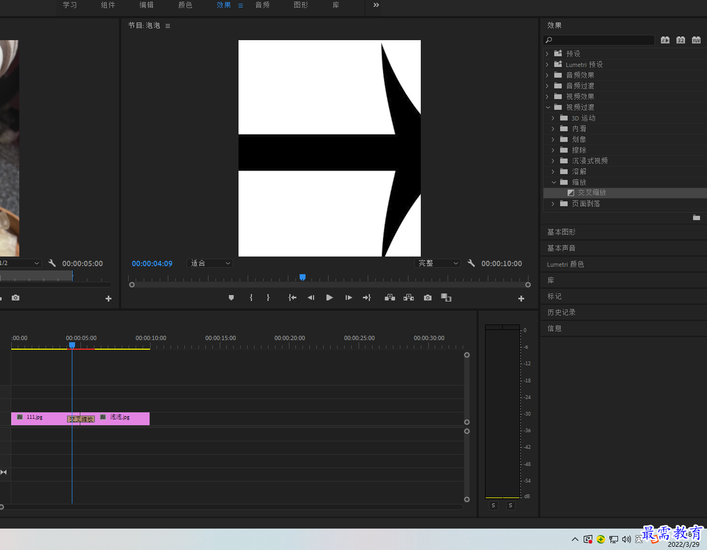Expand the 音频效果 folder
The width and height of the screenshot is (707, 550).
[x=547, y=75]
